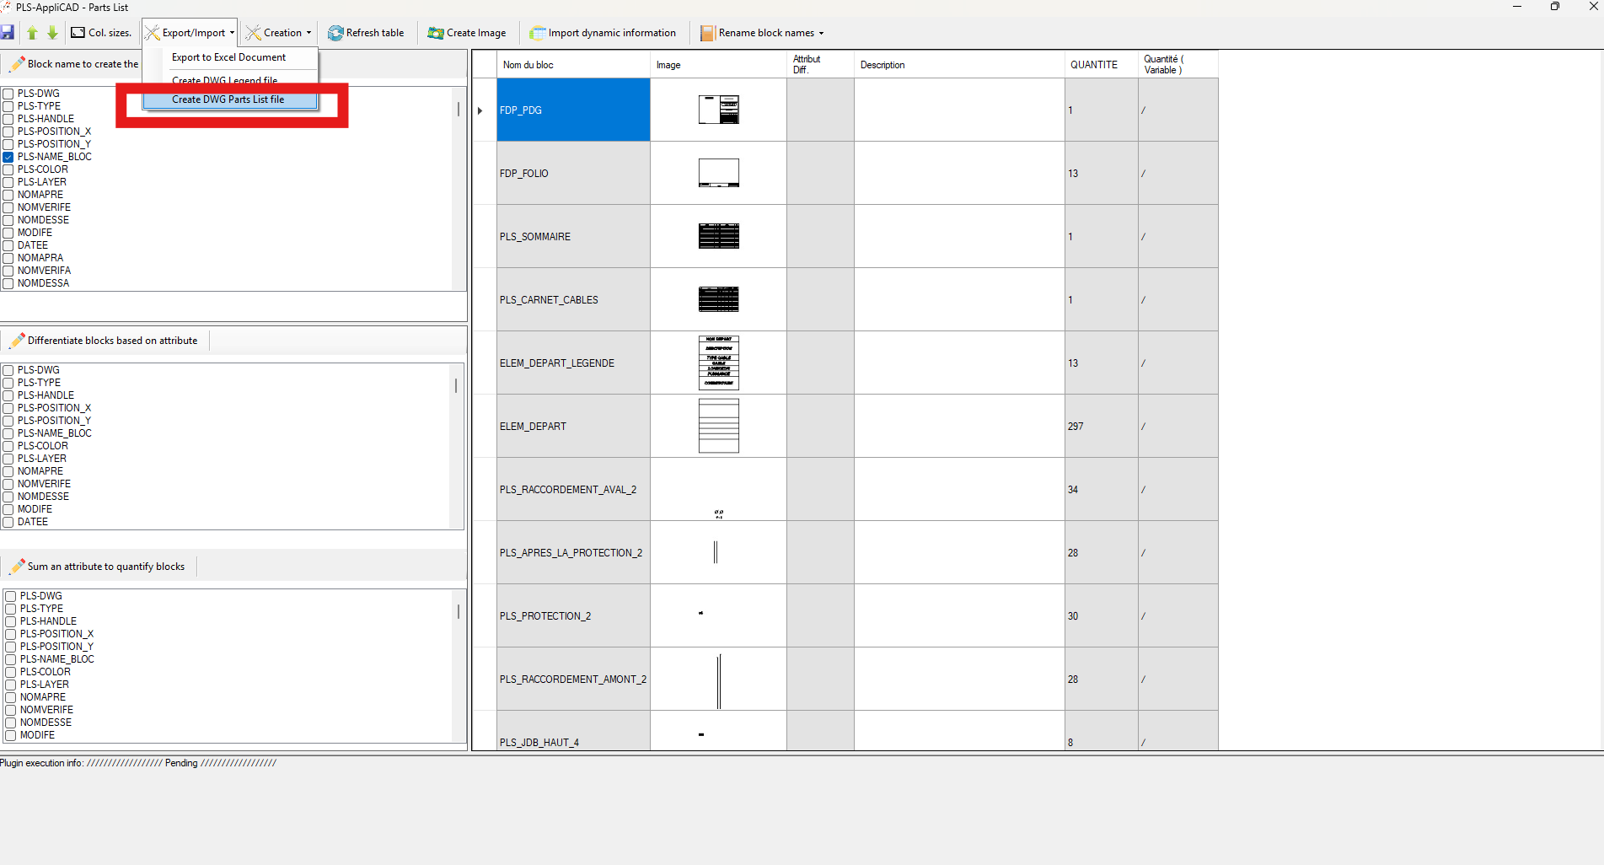This screenshot has height=865, width=1604.
Task: Enable NOMAPRE in the Sum attribute list
Action: point(11,697)
